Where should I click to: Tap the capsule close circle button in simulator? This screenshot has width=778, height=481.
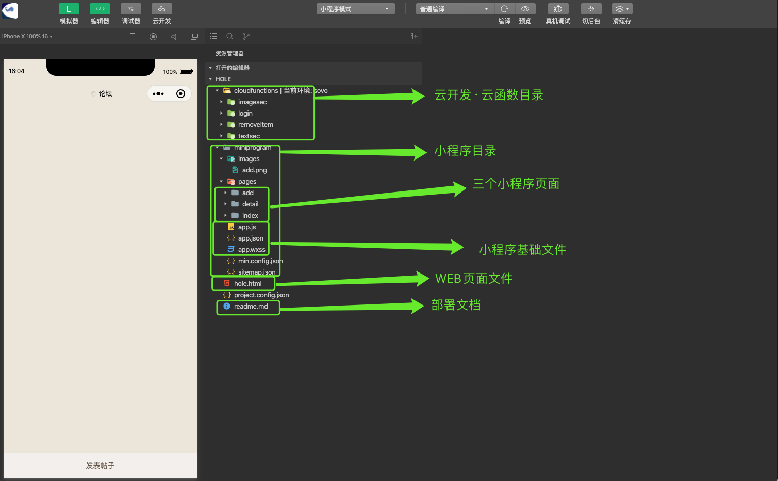point(180,94)
